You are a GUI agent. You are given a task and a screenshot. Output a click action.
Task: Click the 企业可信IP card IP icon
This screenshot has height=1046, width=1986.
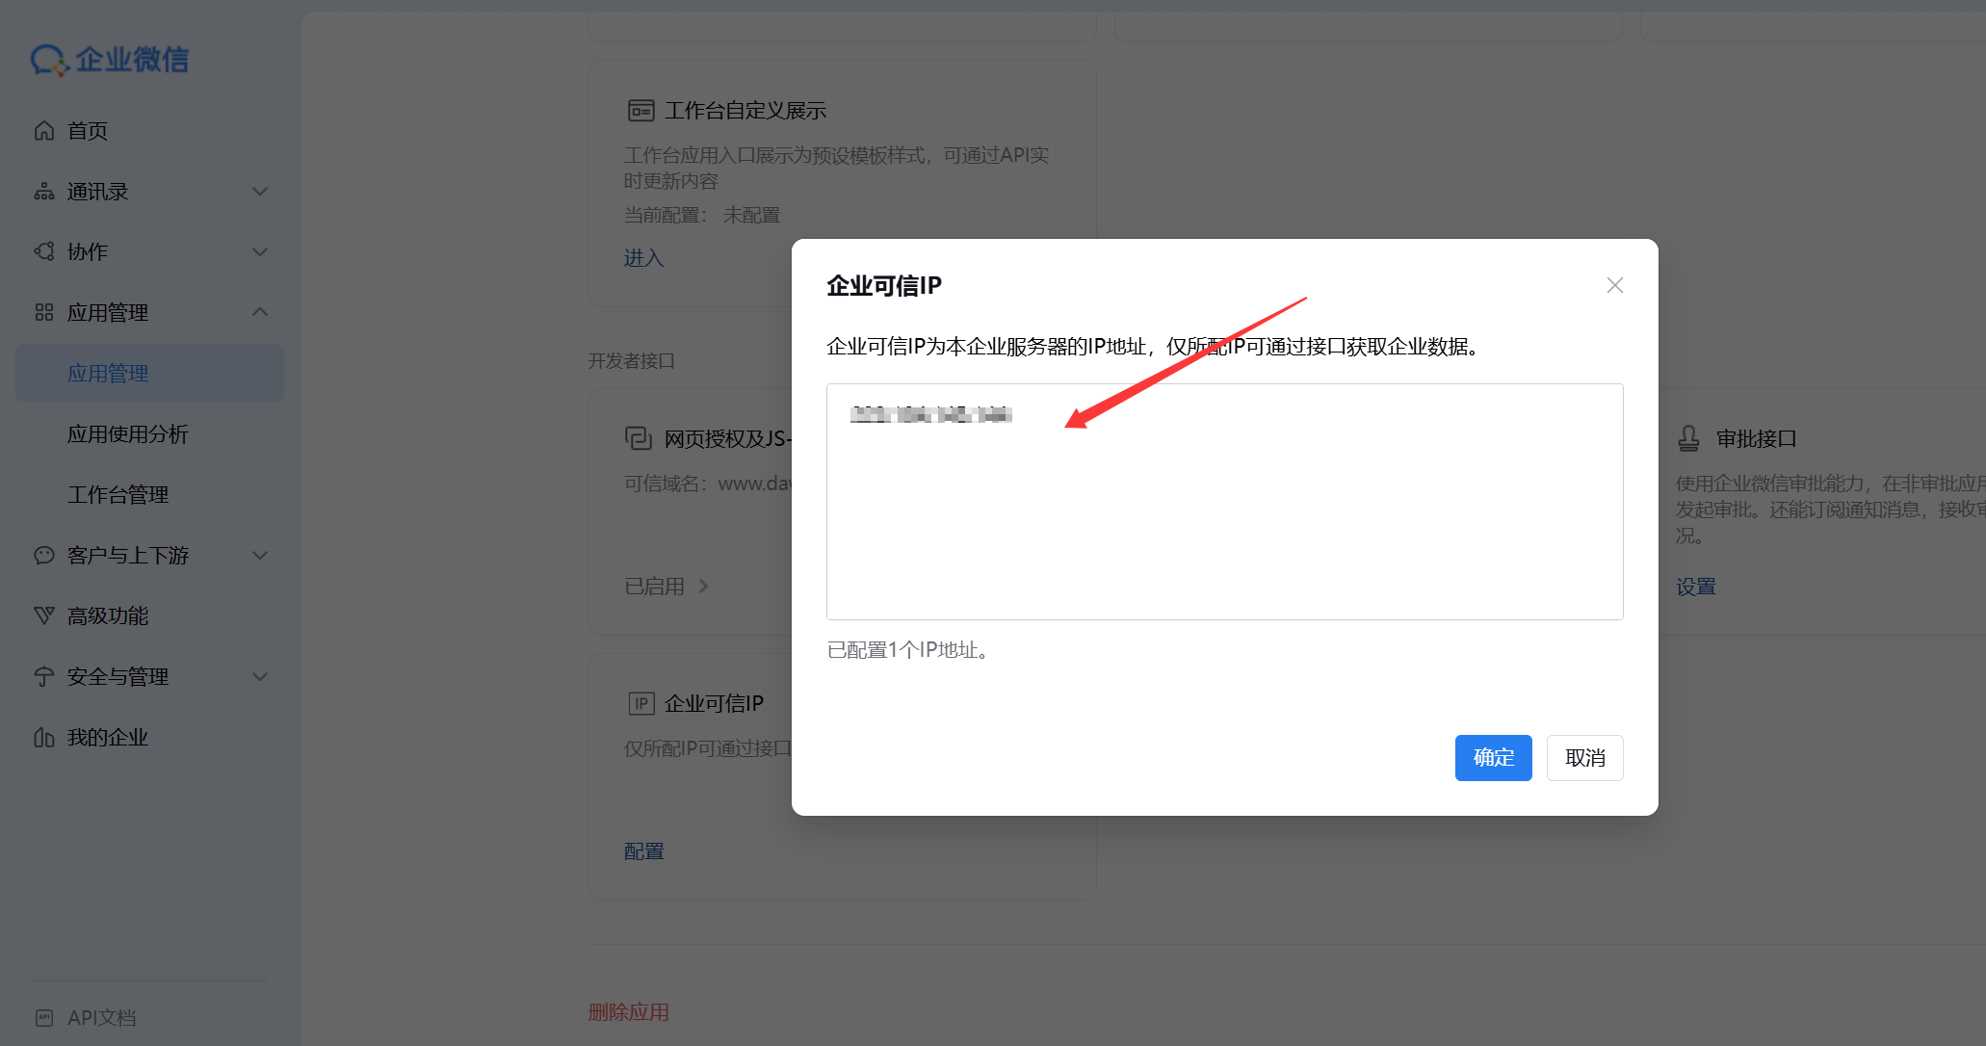click(x=641, y=703)
